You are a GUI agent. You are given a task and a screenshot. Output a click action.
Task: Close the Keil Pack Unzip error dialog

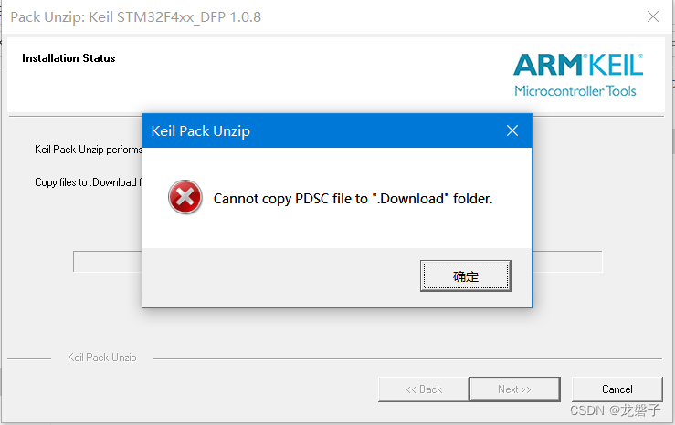click(x=512, y=130)
